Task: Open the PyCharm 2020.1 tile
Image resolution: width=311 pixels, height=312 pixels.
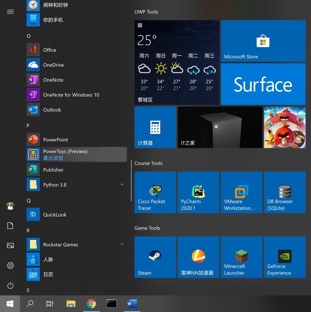Action: pyautogui.click(x=198, y=192)
